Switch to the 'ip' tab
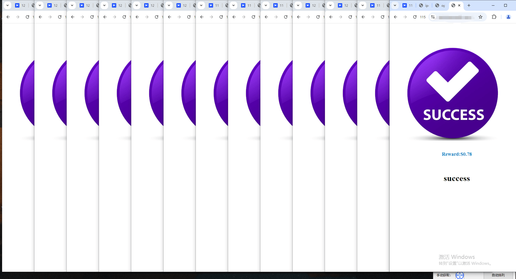 (424, 5)
